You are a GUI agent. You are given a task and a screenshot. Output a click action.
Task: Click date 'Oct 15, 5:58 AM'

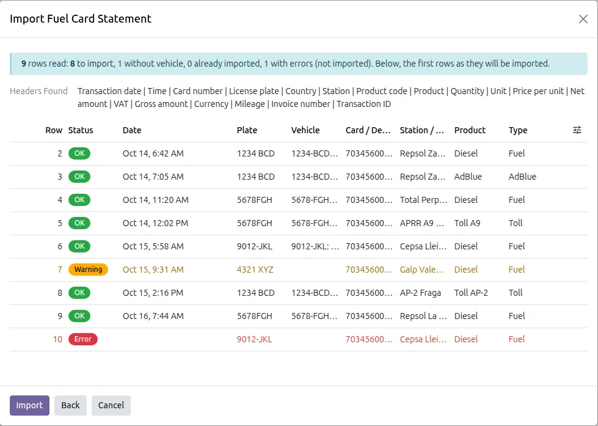pyautogui.click(x=153, y=246)
